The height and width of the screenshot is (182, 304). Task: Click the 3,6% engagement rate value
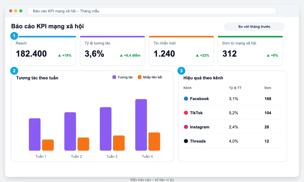(94, 54)
